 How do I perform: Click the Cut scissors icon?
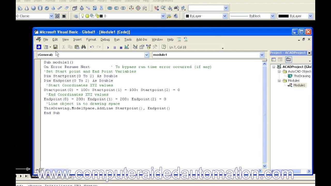click(63, 47)
